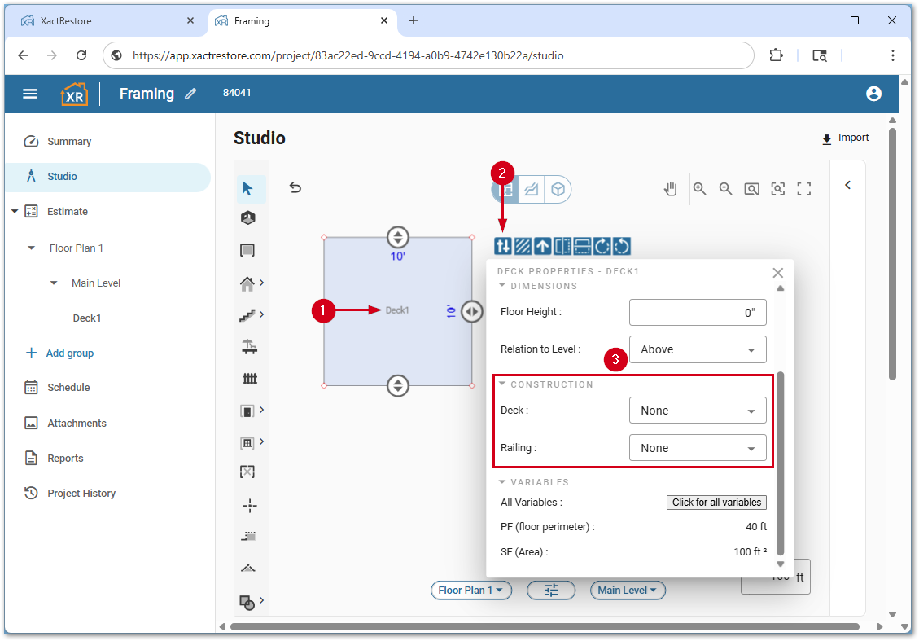The height and width of the screenshot is (641, 919).
Task: Click the zoom in magnifier
Action: (699, 189)
